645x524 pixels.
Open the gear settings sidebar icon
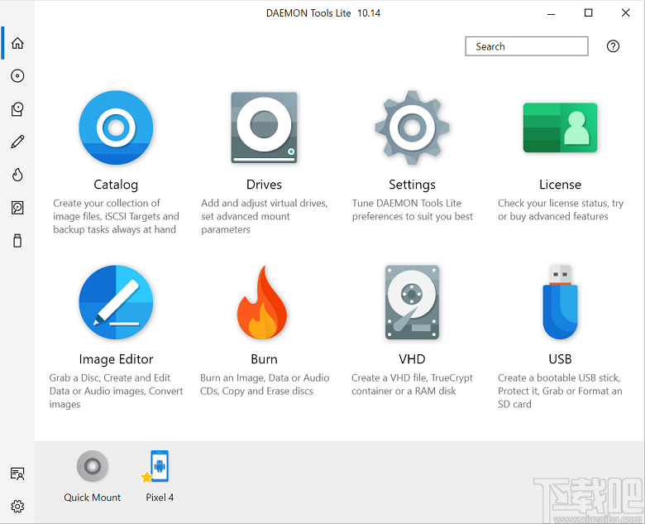pos(17,507)
